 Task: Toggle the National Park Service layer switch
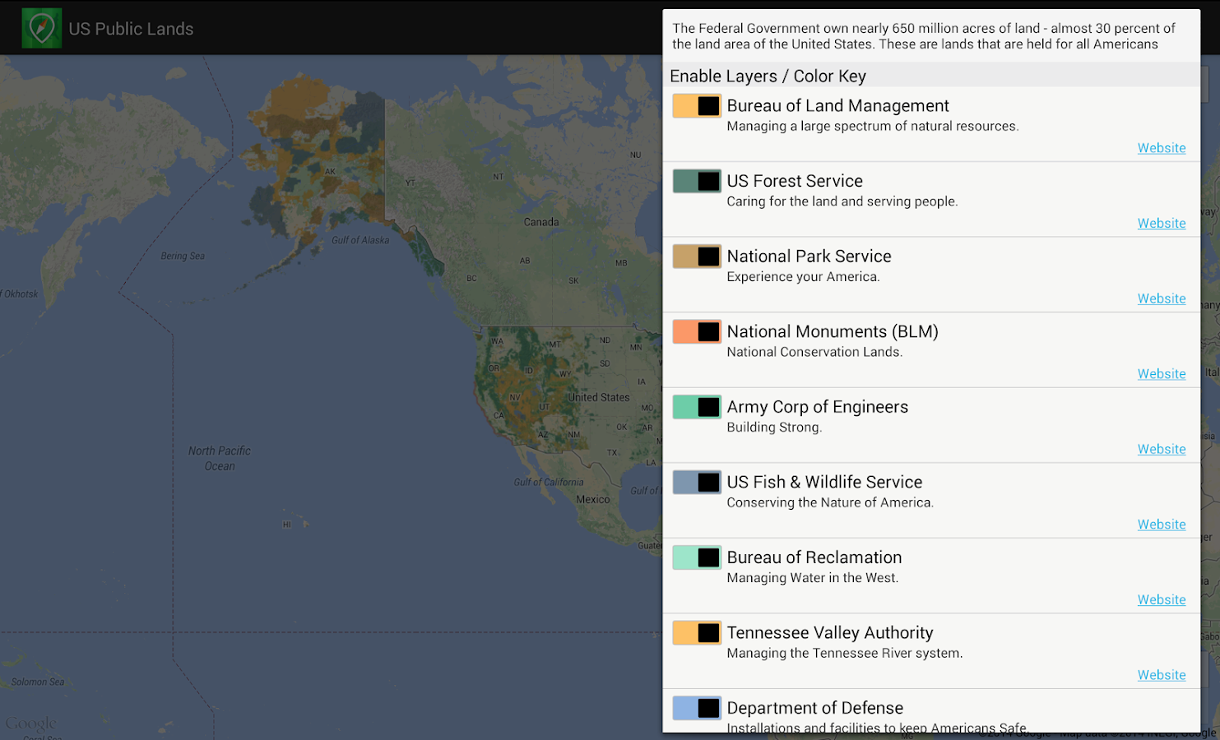(x=697, y=257)
